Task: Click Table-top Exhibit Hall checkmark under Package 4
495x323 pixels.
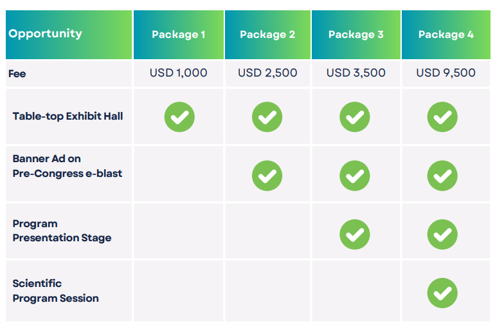Action: [x=442, y=116]
